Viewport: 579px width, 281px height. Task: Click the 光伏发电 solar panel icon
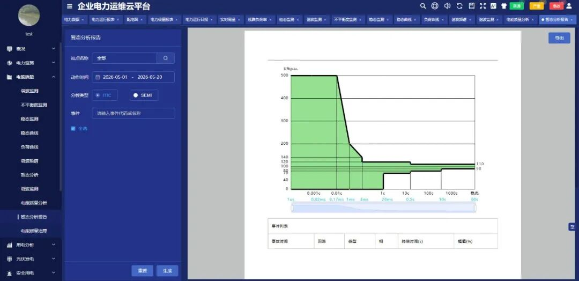click(10, 259)
